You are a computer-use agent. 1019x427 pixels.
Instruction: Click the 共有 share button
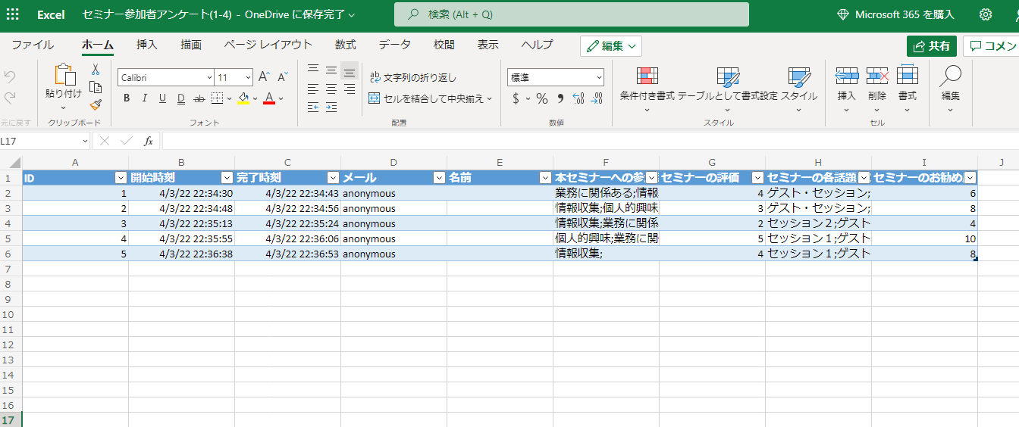coord(931,46)
